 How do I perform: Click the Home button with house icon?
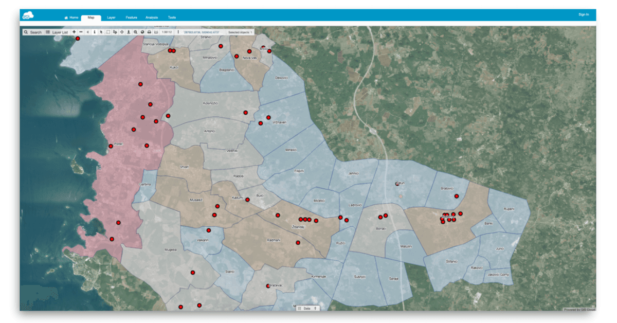[x=71, y=17]
